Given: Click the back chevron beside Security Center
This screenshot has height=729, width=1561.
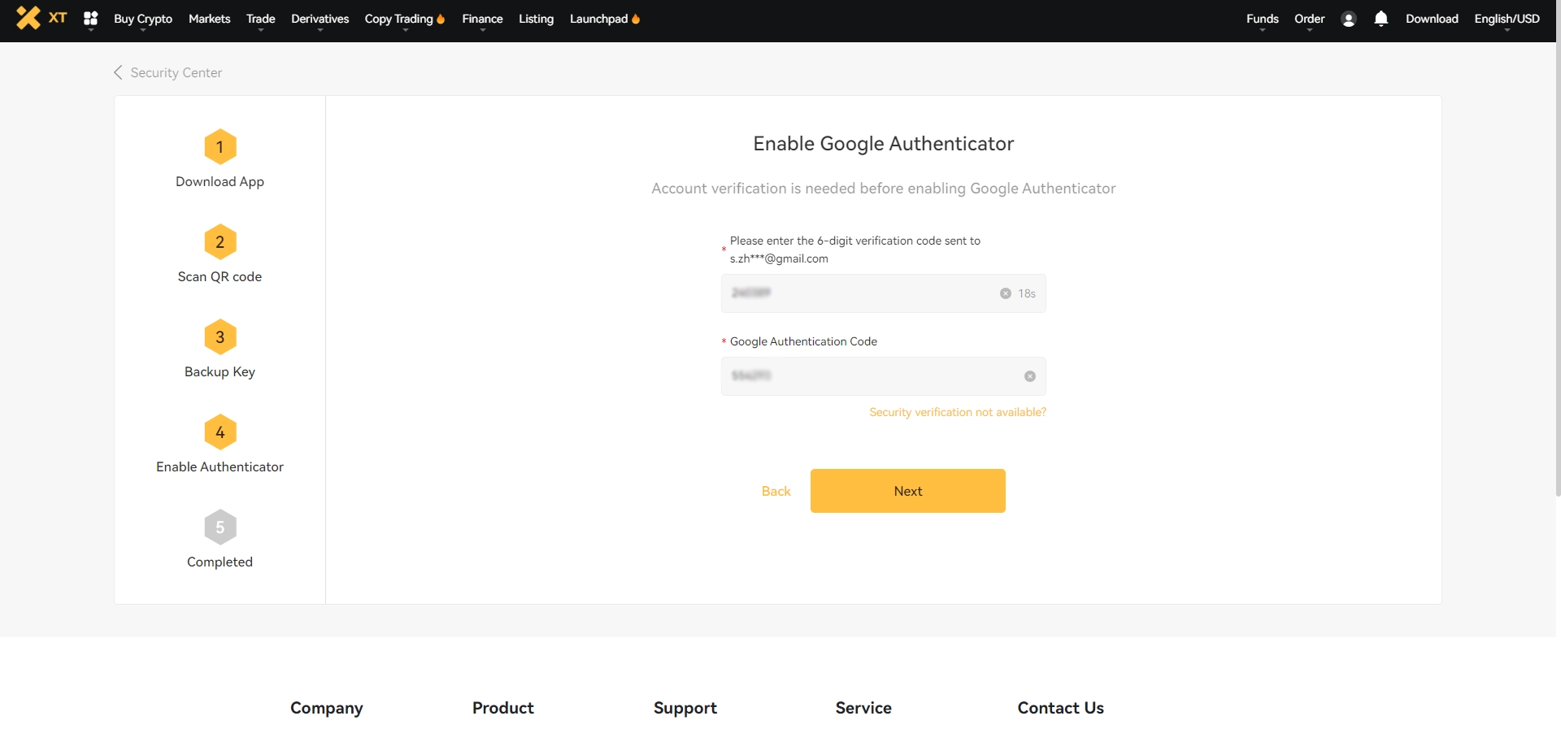Looking at the screenshot, I should point(118,72).
